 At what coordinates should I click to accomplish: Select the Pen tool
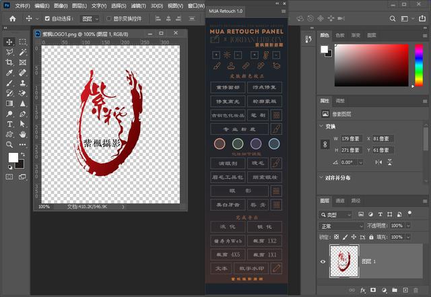coord(22,114)
